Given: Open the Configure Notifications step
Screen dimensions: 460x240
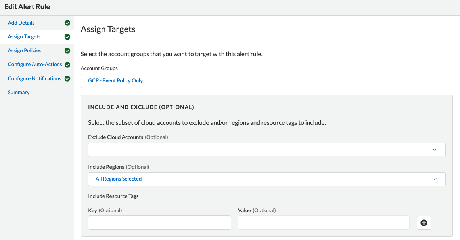Looking at the screenshot, I should (x=34, y=79).
